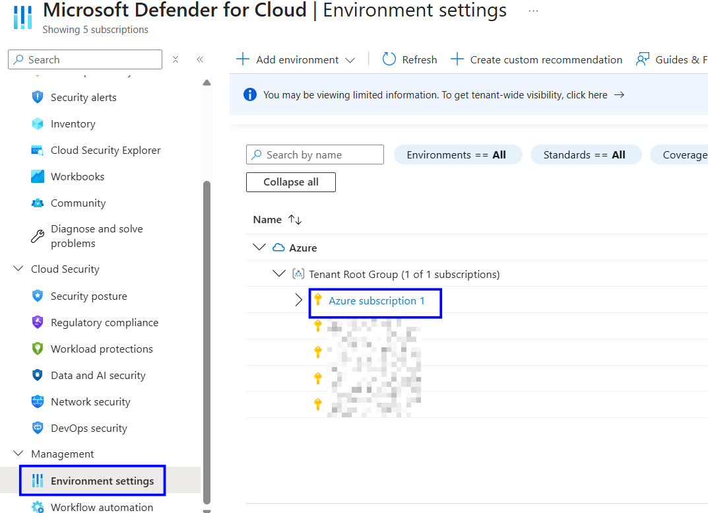Screen dimensions: 708x513
Task: Open Azure subscription 1 link
Action: [x=377, y=300]
